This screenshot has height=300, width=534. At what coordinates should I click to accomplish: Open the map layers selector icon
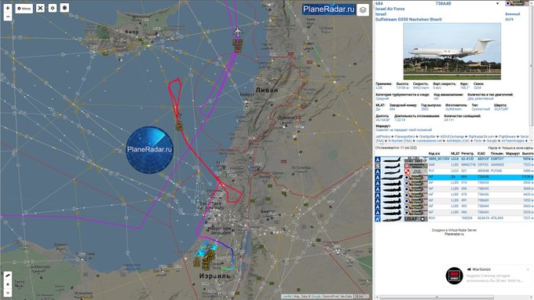[x=363, y=10]
